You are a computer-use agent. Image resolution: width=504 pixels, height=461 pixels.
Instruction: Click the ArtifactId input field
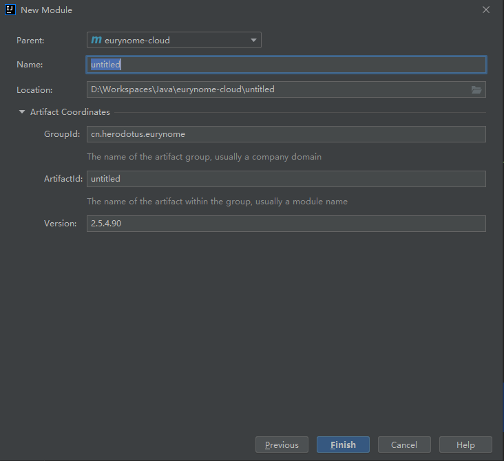286,179
